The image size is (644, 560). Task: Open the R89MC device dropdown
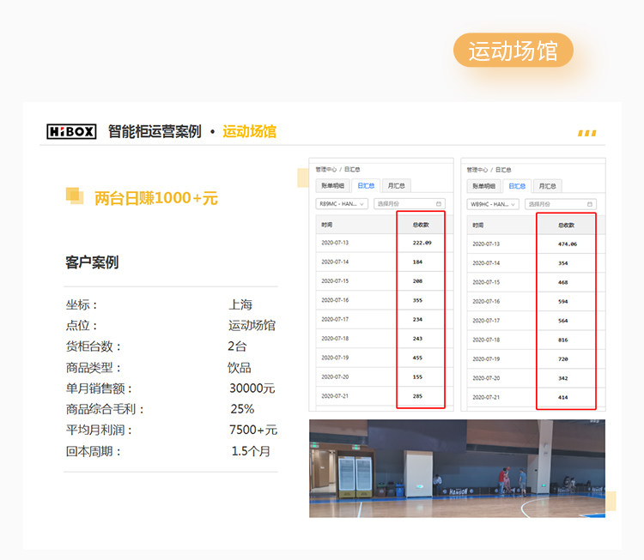coord(342,204)
